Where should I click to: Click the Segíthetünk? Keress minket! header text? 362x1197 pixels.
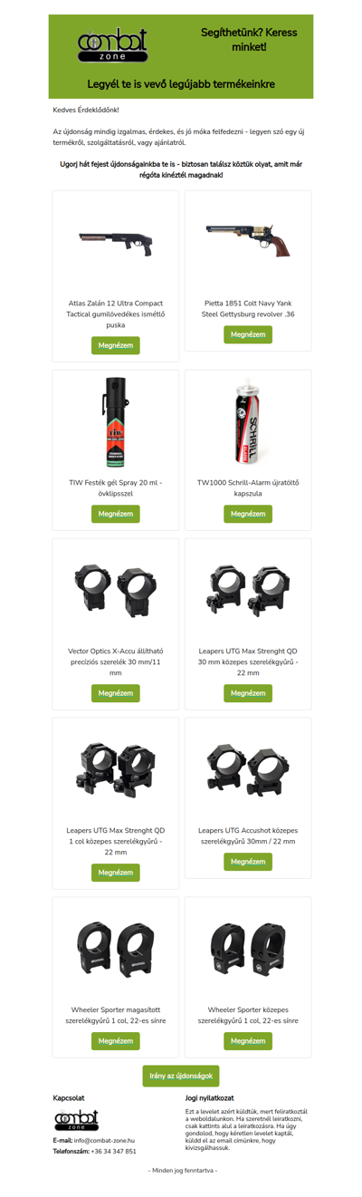(248, 39)
